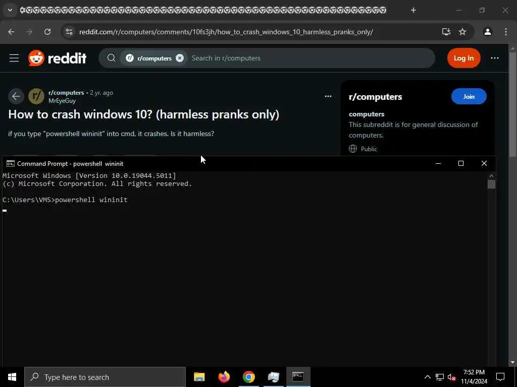The image size is (517, 387).
Task: Open r/computers community avatar
Action: point(36,96)
